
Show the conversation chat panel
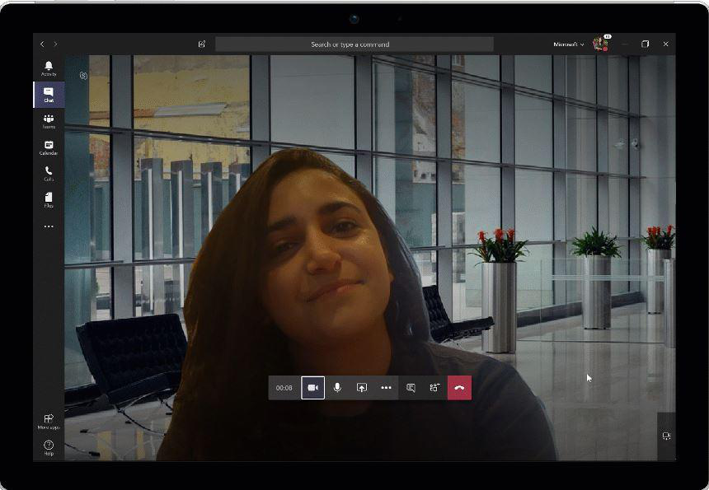click(411, 388)
